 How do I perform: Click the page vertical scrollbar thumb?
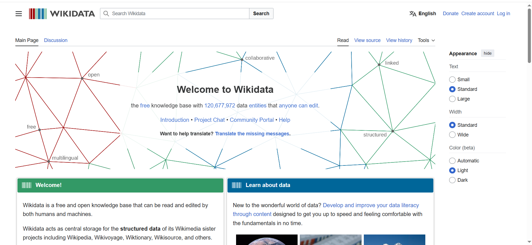point(529,36)
